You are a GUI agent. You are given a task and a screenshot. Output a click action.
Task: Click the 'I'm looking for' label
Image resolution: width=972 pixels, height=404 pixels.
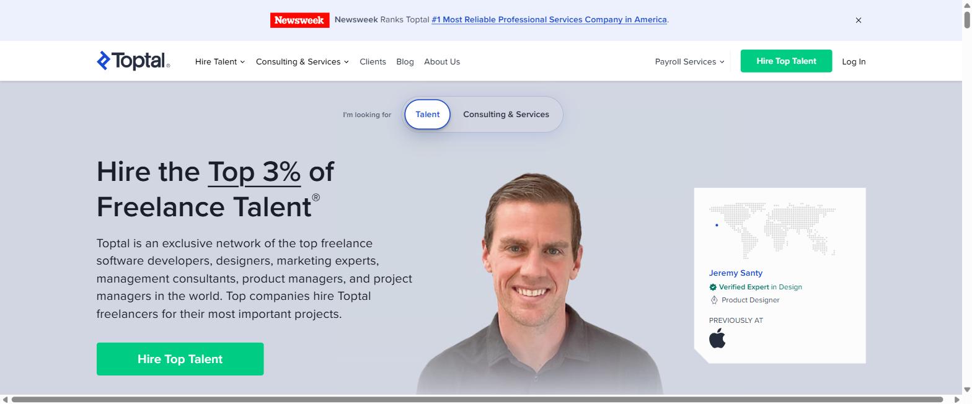coord(367,115)
